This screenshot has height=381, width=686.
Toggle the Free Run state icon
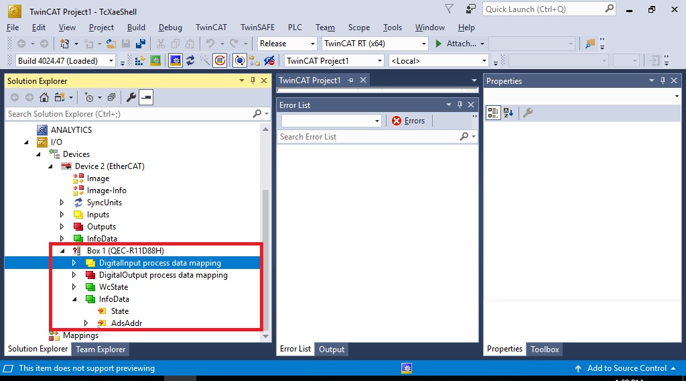(x=220, y=60)
